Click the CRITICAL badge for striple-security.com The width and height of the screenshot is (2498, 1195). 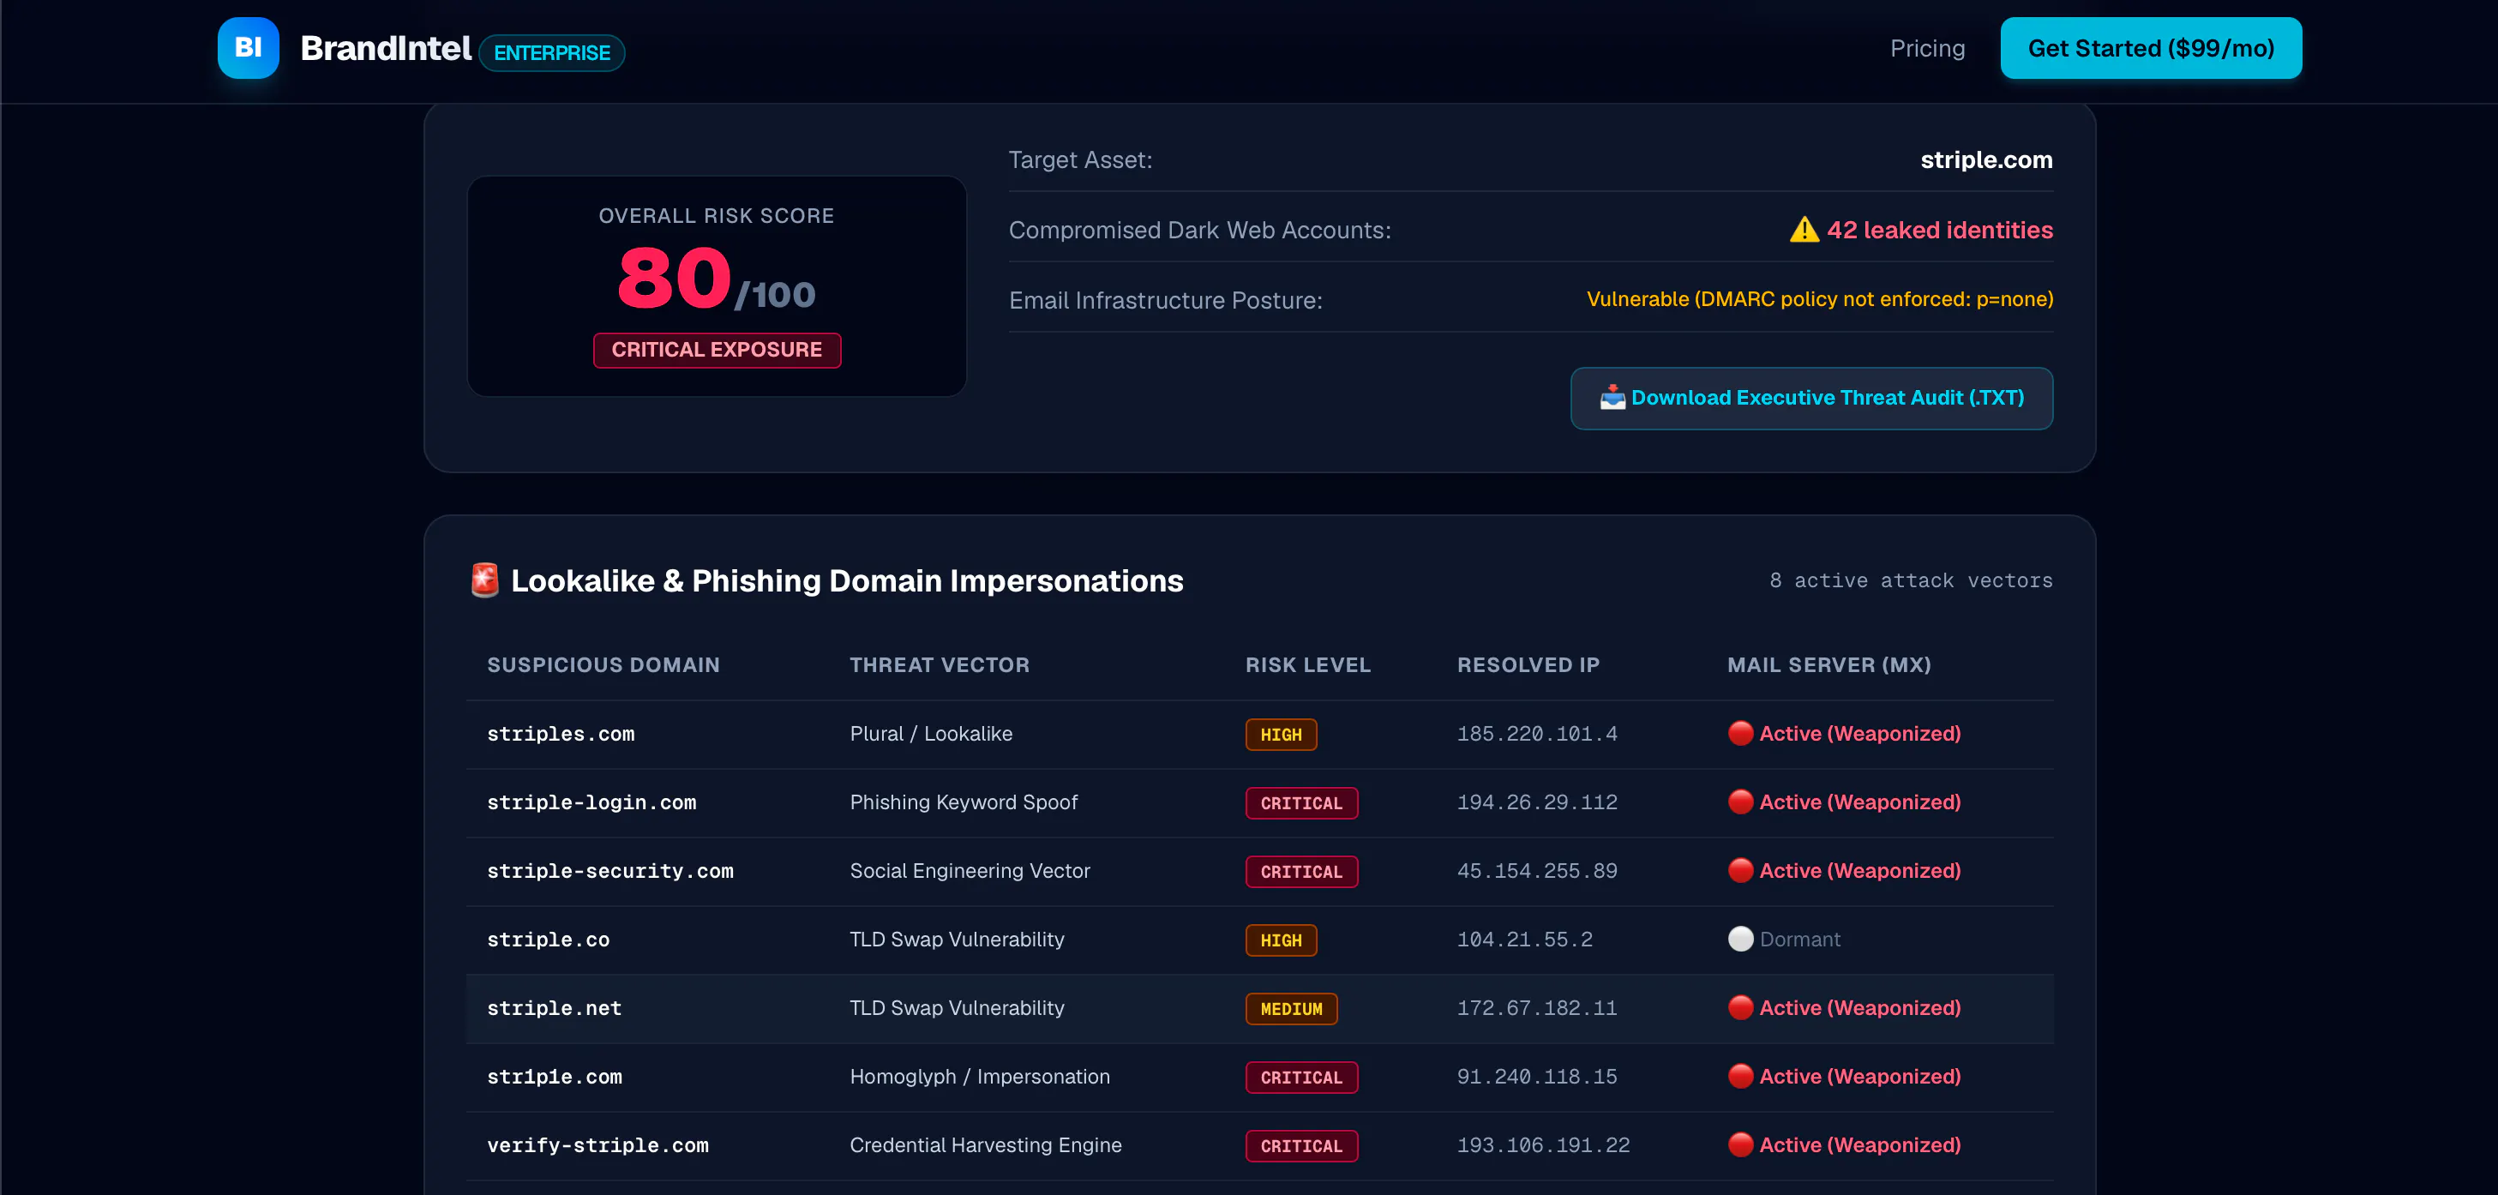pyautogui.click(x=1301, y=872)
